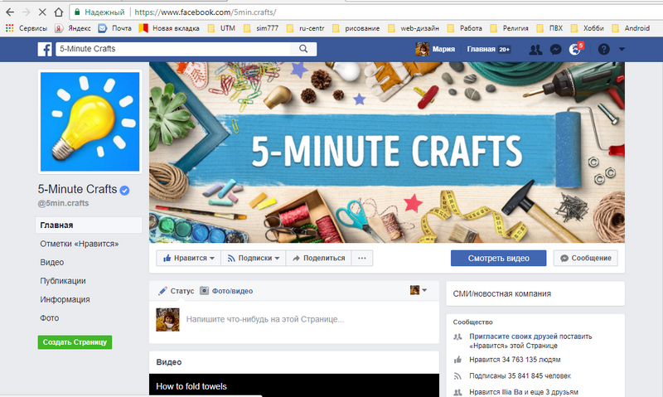This screenshot has height=397, width=663.
Task: Click the blue verified badge
Action: 124,191
